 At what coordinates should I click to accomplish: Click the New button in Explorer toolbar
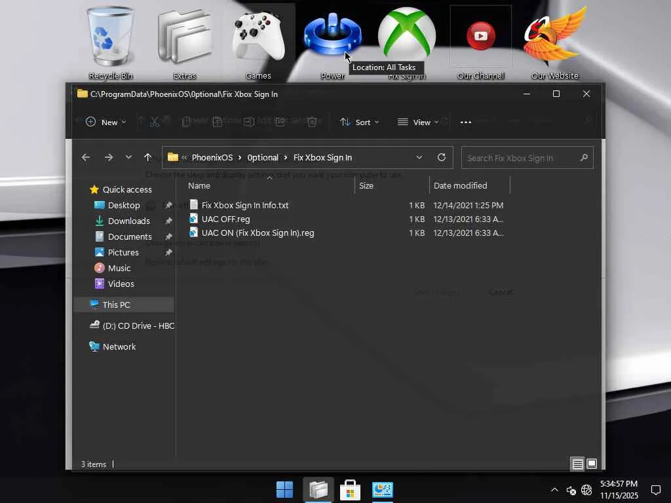105,122
